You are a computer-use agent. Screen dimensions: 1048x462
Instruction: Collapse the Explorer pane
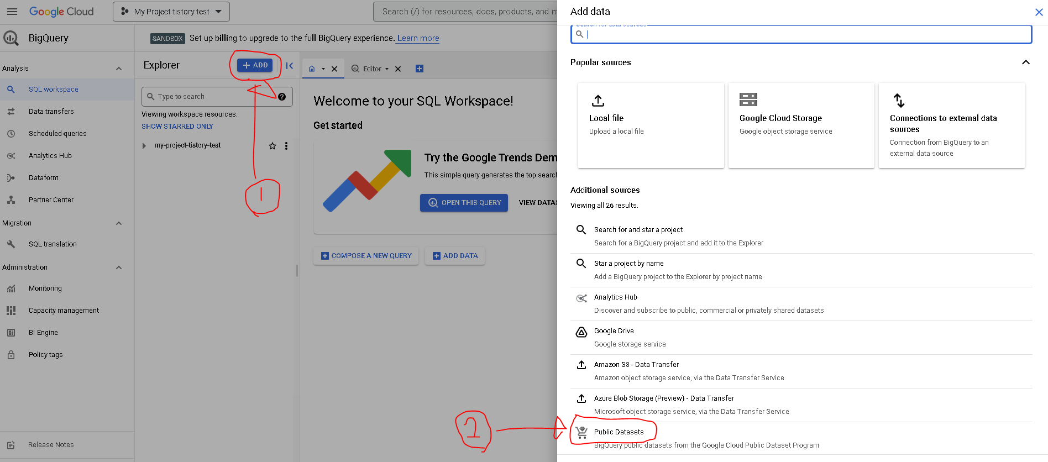pos(289,66)
